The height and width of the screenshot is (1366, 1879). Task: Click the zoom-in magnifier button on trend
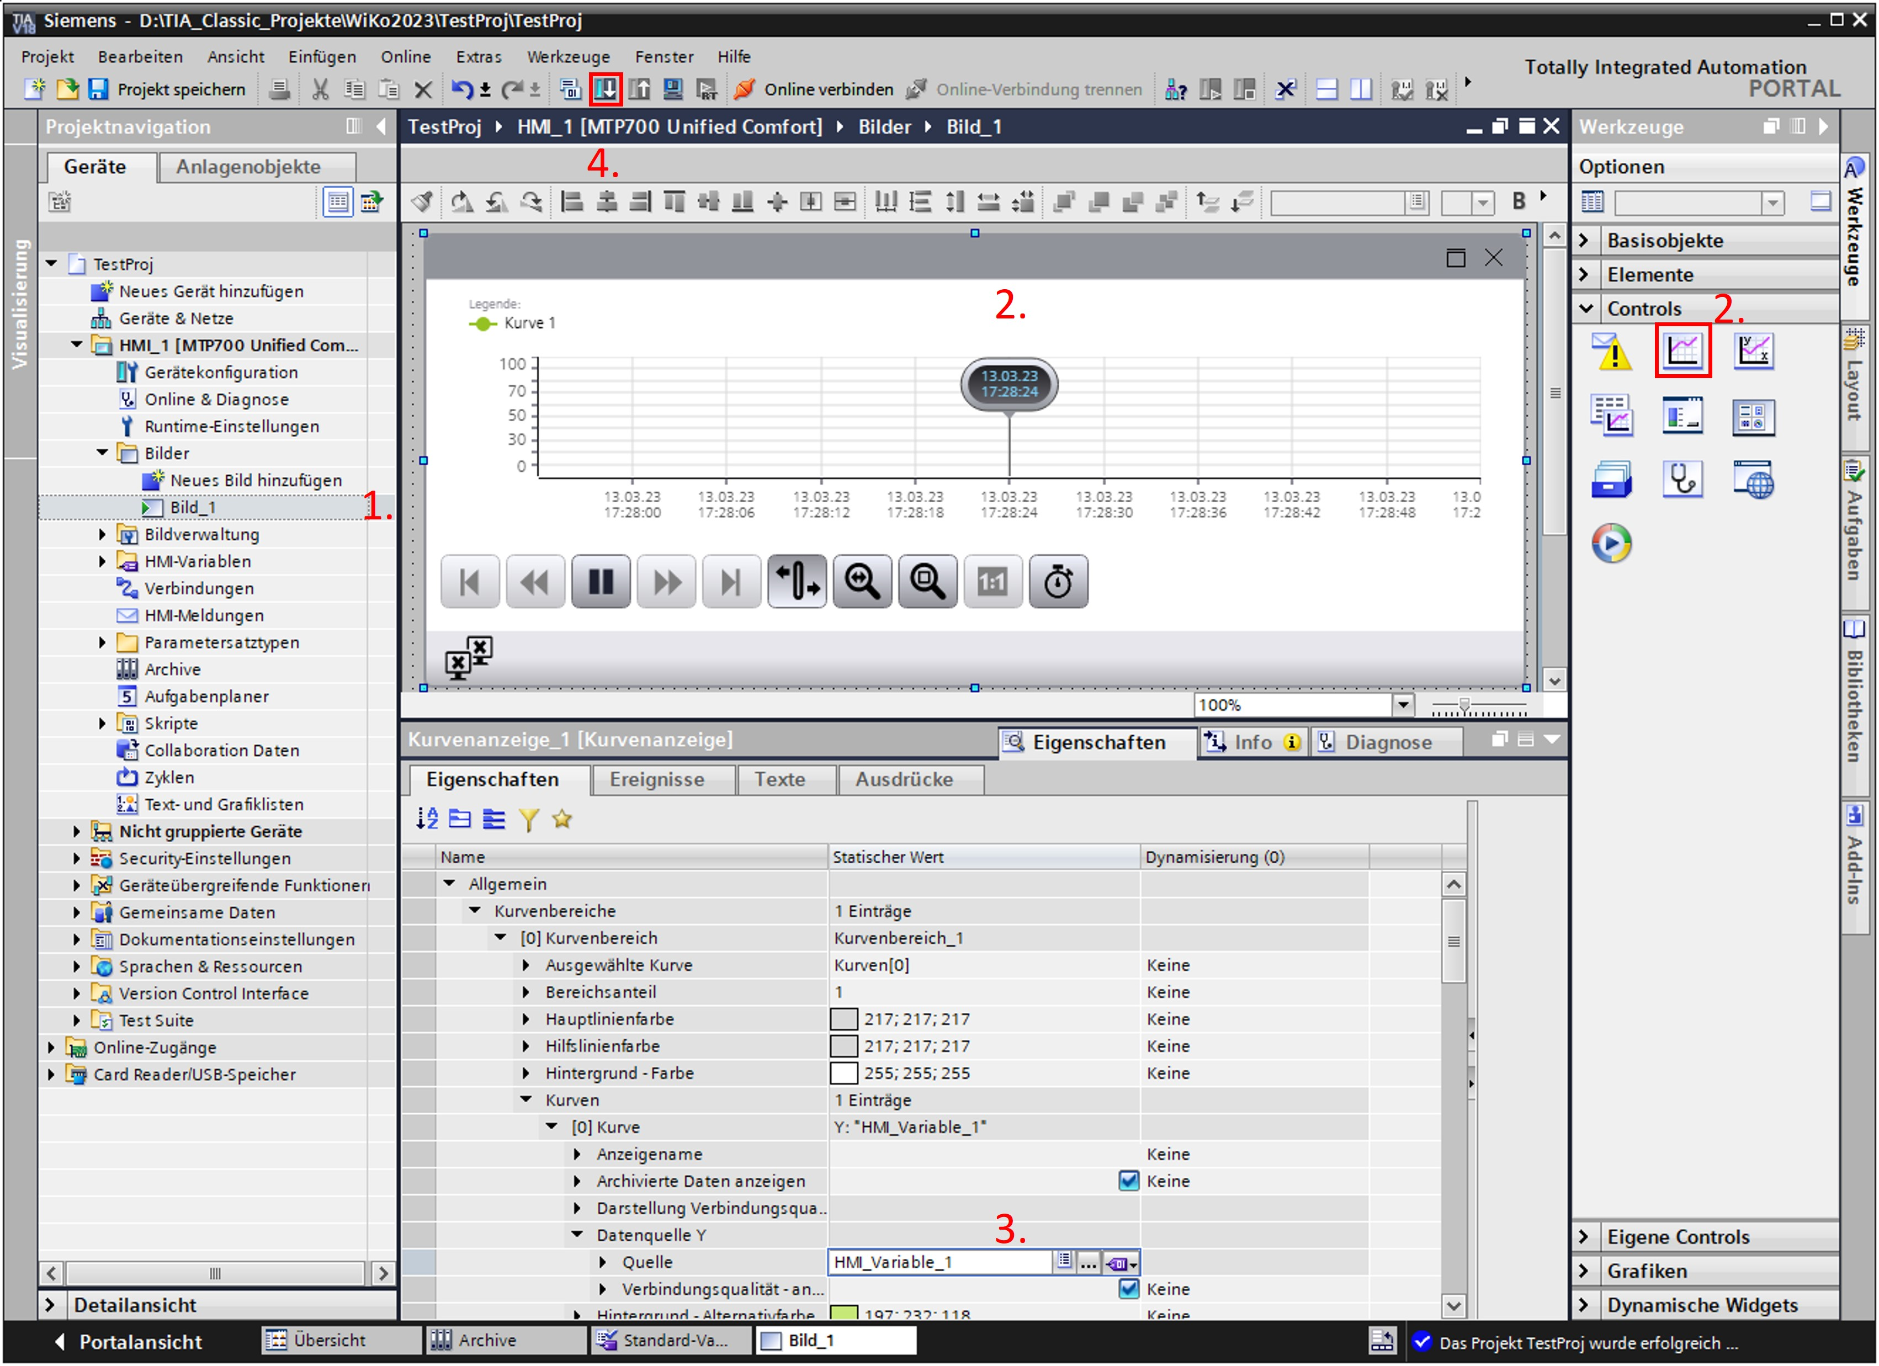pyautogui.click(x=862, y=582)
